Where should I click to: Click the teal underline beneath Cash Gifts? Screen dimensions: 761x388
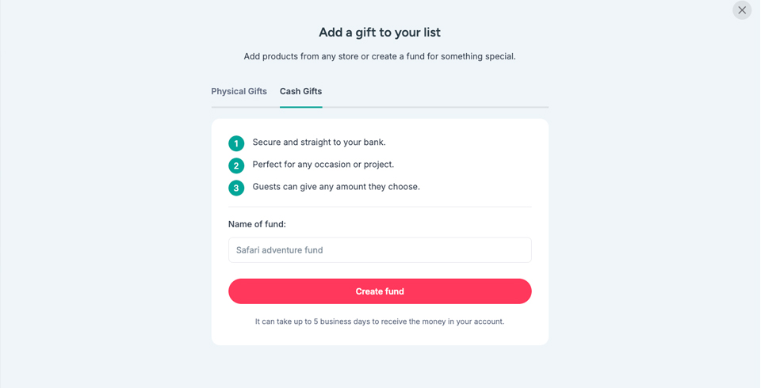300,107
